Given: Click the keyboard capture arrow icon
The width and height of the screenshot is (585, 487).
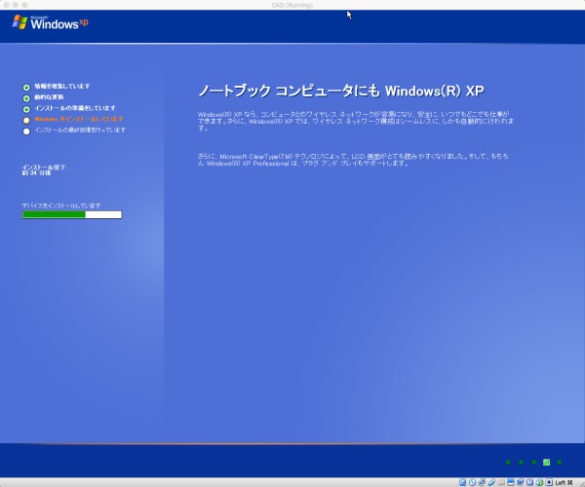Looking at the screenshot, I should [549, 482].
